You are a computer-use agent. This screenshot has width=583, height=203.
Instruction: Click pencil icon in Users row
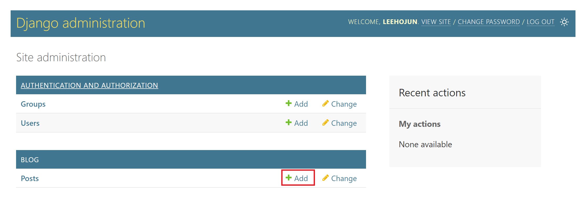(326, 122)
